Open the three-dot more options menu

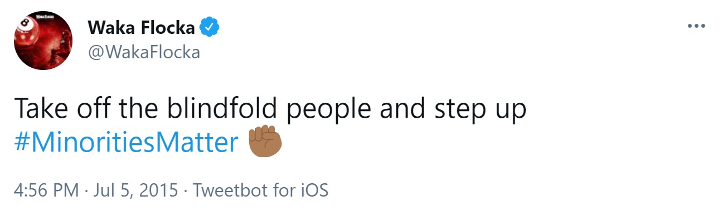pyautogui.click(x=696, y=26)
